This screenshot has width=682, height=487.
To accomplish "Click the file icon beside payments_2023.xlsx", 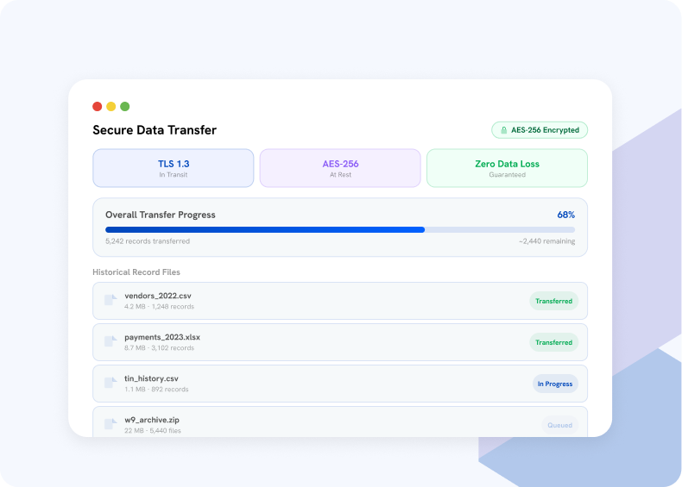I will pyautogui.click(x=111, y=341).
